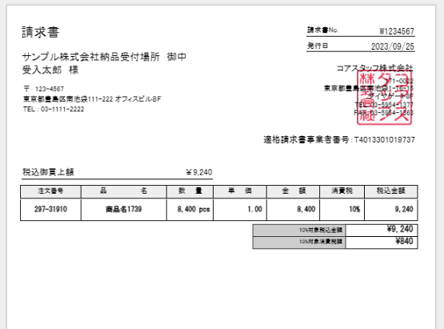The height and width of the screenshot is (329, 444).
Task: Click the ¥840 consumption tax value
Action: coord(404,241)
